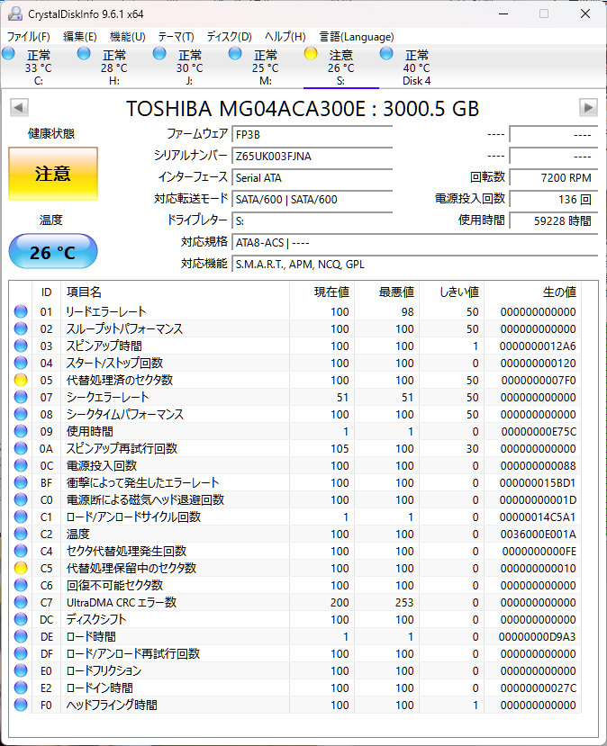
Task: Click the serial number field Z65UK003FJNA
Action: coord(312,156)
